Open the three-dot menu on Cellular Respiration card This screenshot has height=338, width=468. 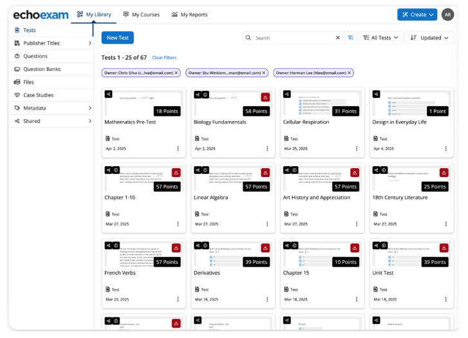click(x=357, y=148)
